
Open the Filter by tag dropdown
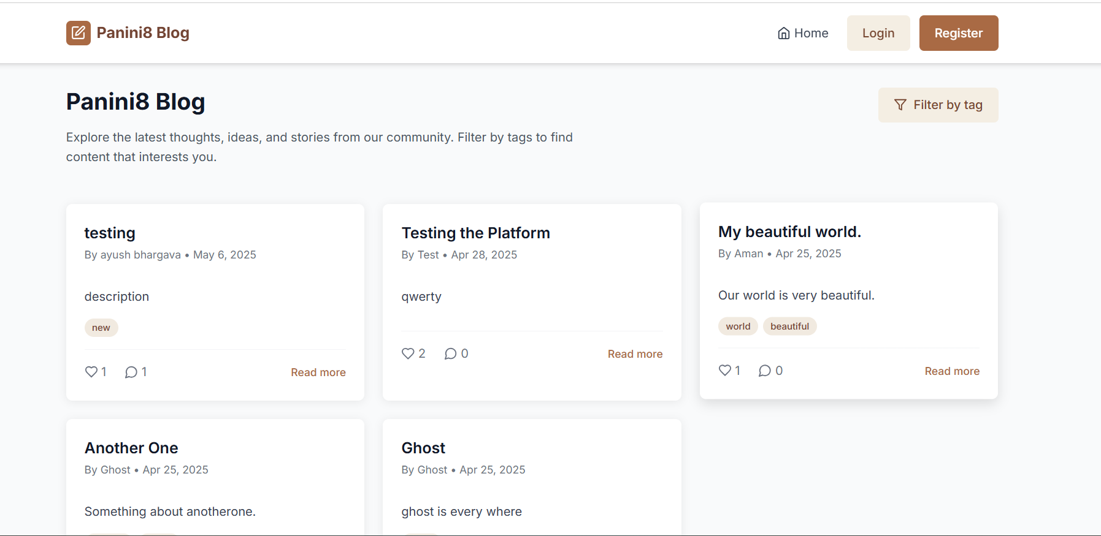pyautogui.click(x=938, y=105)
